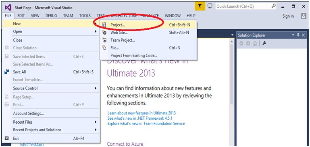The image size is (310, 147).
Task: Click the Solution Explorer home icon
Action: 255,43
